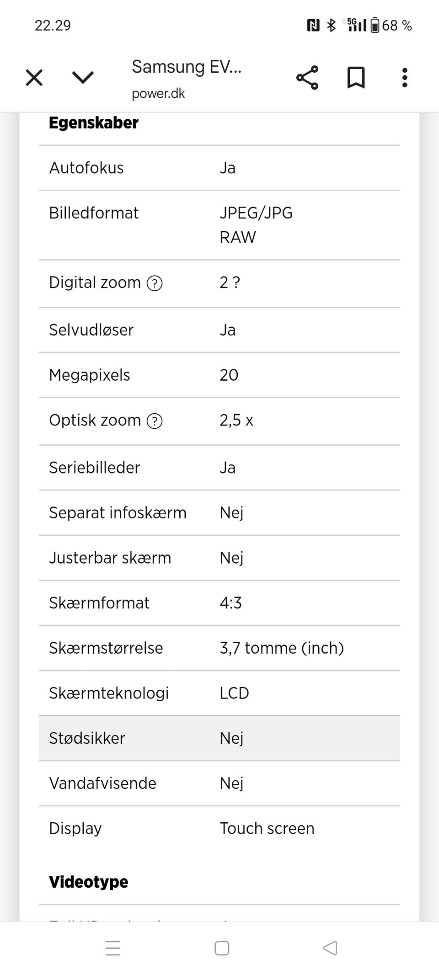439x975 pixels.
Task: Open the three-dot overflow menu
Action: pos(404,78)
